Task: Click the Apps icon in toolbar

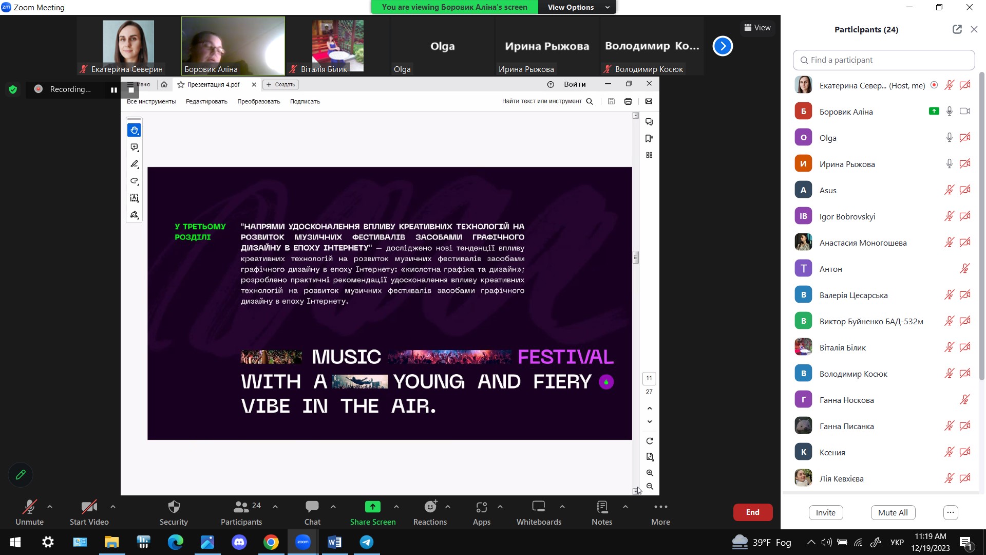Action: [481, 507]
